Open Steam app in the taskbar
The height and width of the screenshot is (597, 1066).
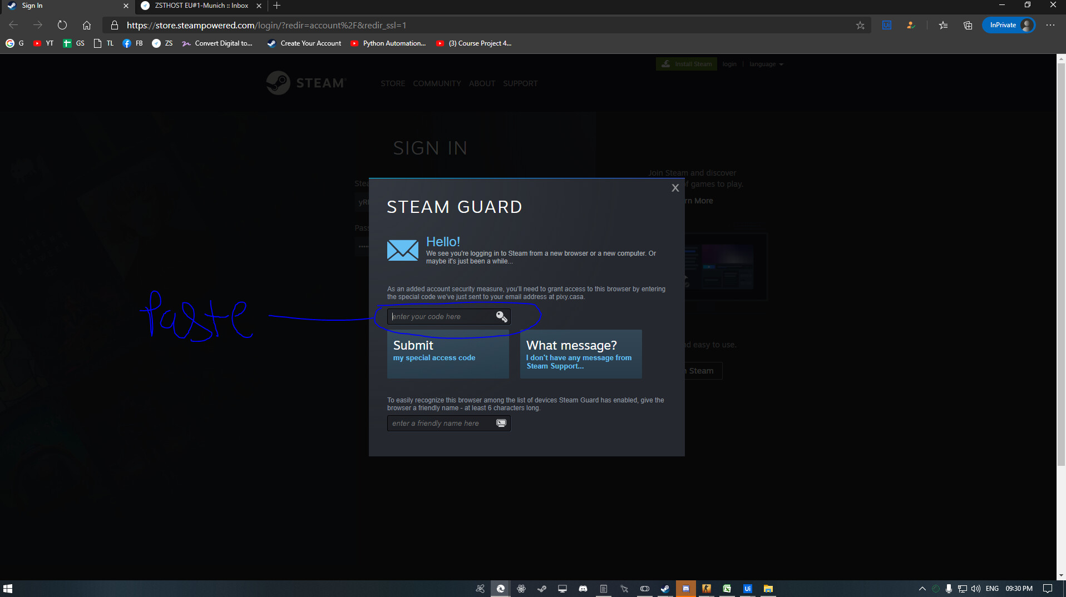click(x=665, y=589)
